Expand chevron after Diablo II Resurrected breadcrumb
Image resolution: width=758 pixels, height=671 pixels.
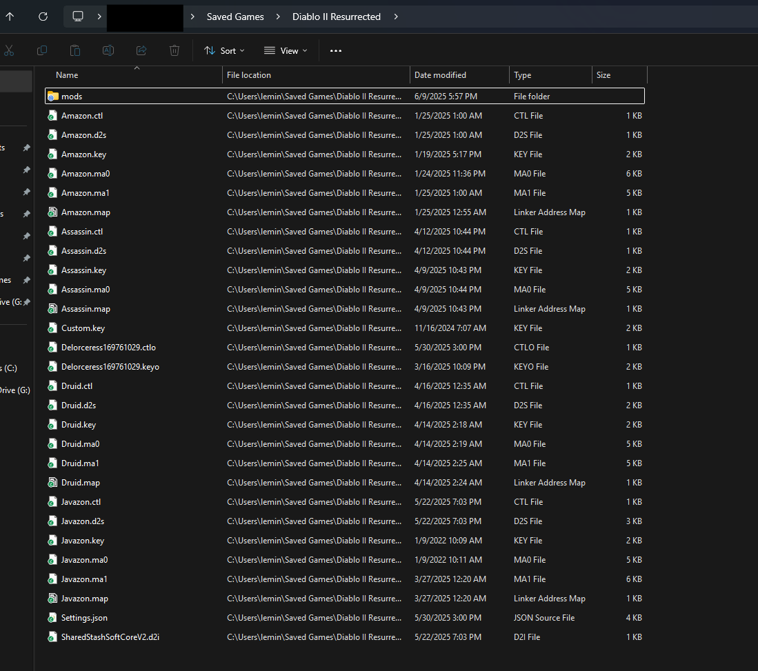396,17
